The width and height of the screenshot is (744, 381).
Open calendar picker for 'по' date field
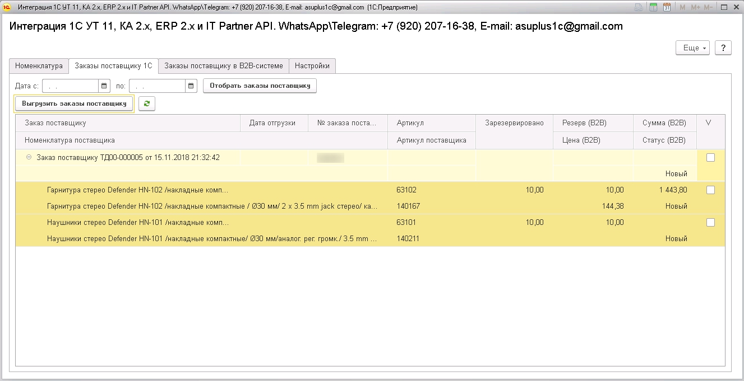pyautogui.click(x=191, y=86)
